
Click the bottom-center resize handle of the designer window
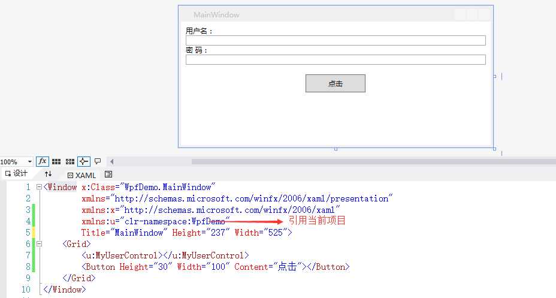click(x=336, y=149)
